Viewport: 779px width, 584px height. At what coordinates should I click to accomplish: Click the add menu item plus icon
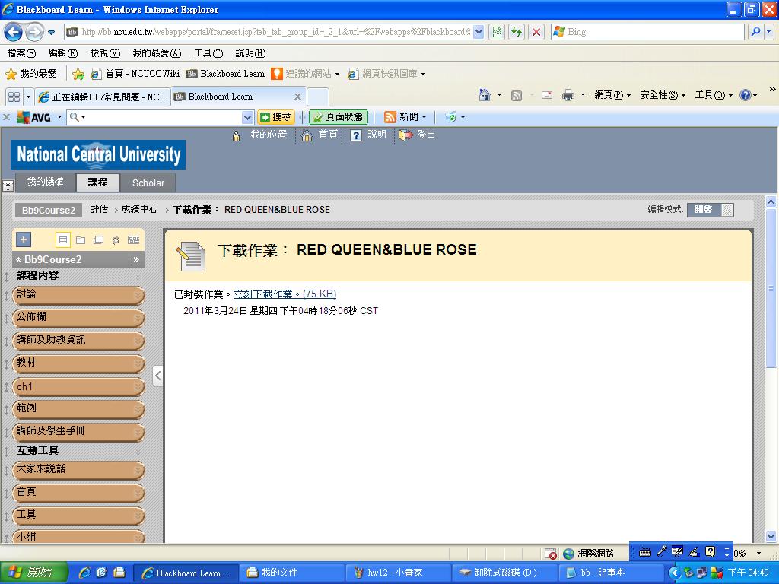pos(24,240)
